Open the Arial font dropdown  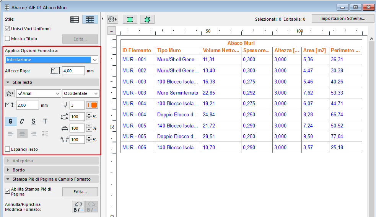coord(38,93)
